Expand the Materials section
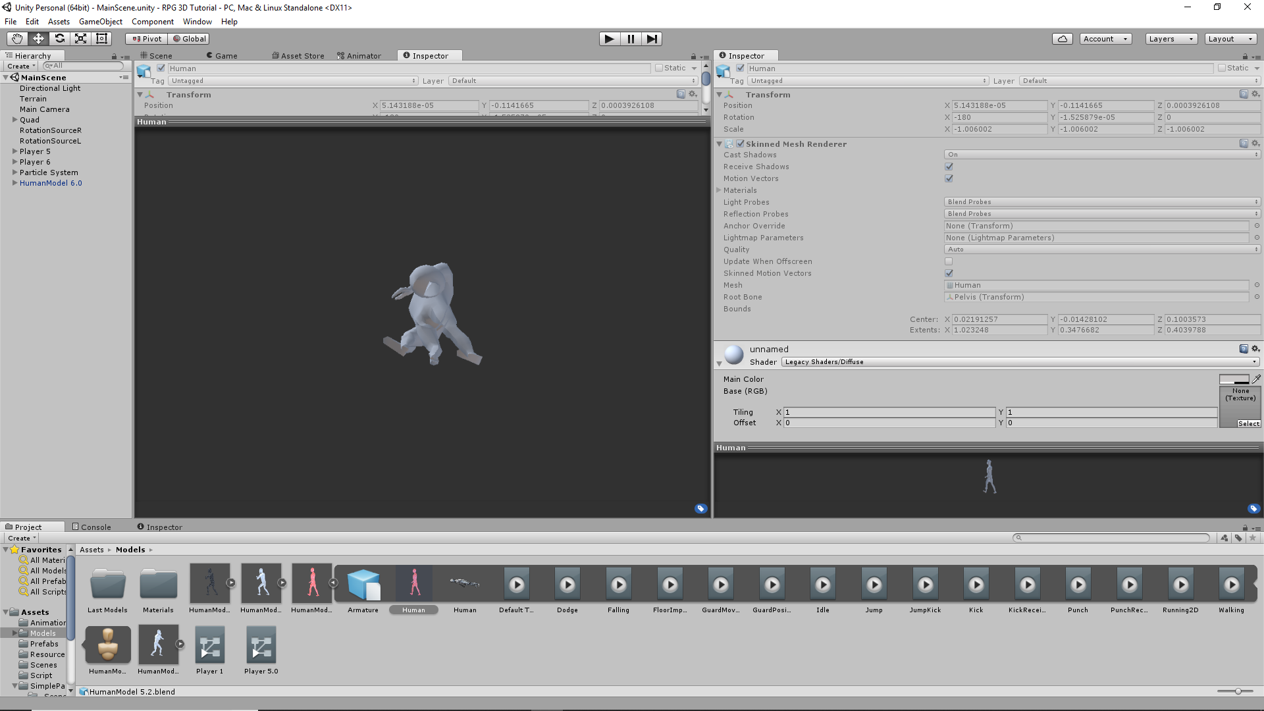The image size is (1264, 711). point(720,190)
